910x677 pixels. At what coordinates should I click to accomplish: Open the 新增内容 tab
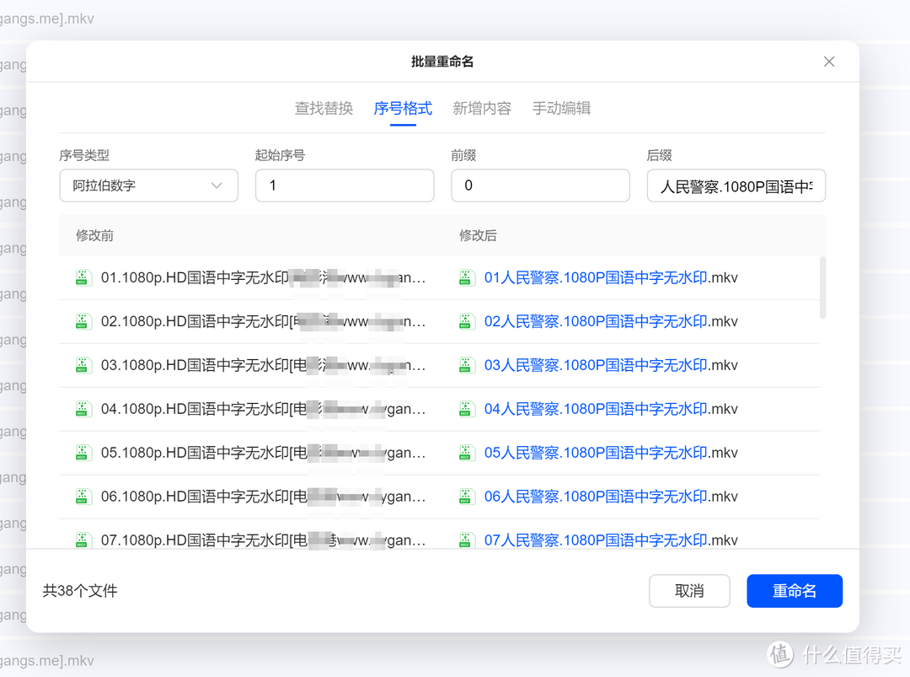482,108
